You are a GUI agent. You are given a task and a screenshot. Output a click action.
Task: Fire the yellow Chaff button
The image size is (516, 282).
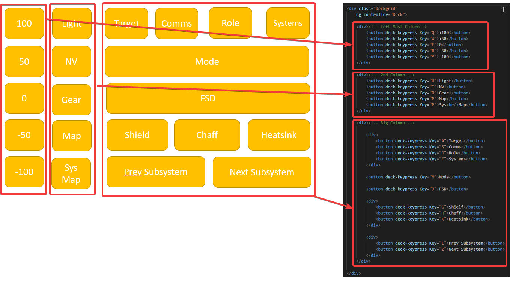(207, 135)
